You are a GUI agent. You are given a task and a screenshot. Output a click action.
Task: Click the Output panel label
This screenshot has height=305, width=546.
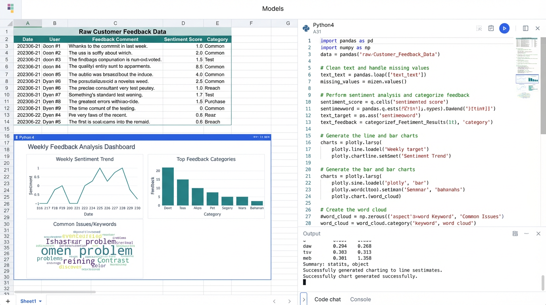coord(311,234)
